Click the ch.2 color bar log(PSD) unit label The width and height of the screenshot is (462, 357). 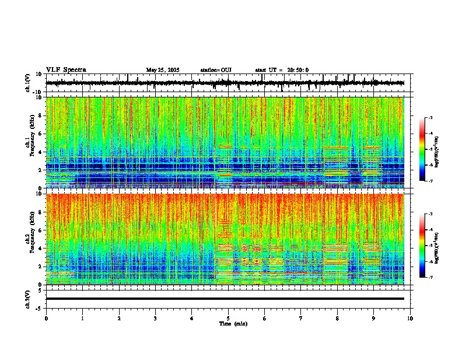(x=437, y=247)
